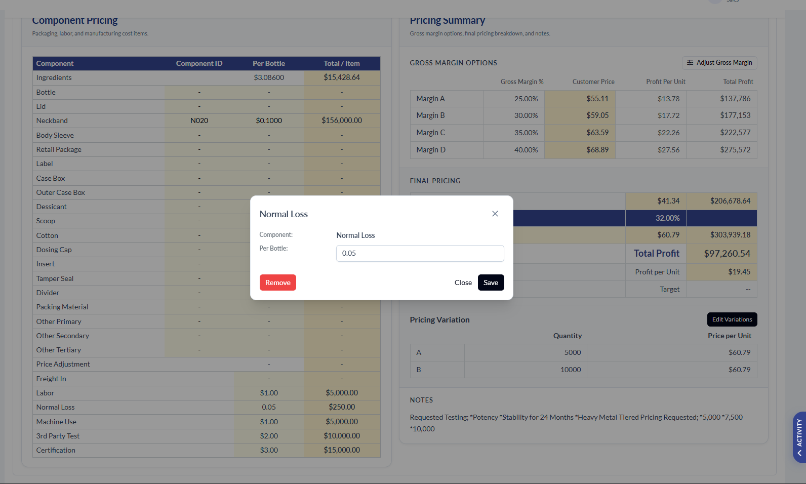The height and width of the screenshot is (484, 806).
Task: Click the Certification total $15,000.00
Action: [342, 450]
